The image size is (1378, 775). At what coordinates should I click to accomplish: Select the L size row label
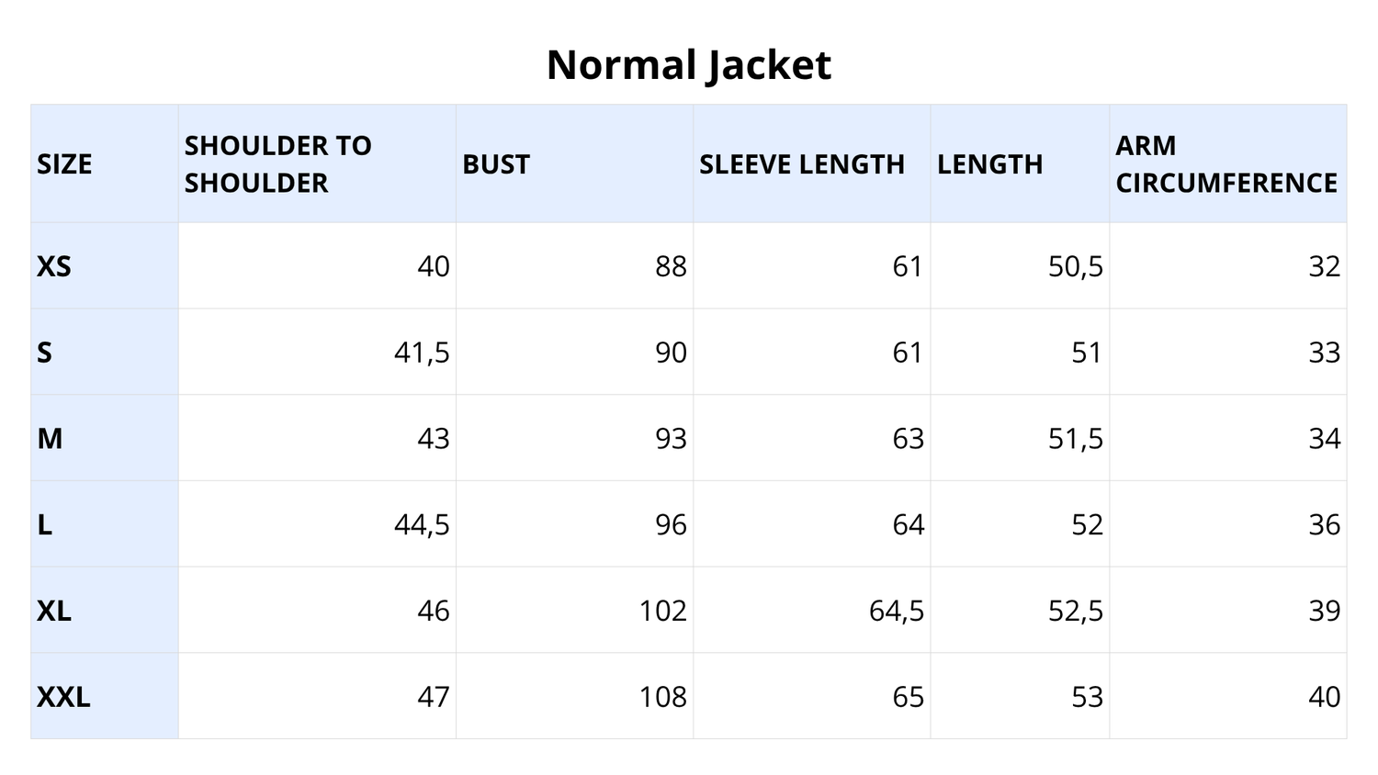tap(44, 525)
